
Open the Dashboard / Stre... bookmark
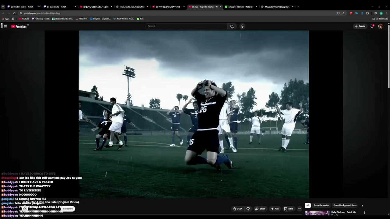[x=62, y=19]
